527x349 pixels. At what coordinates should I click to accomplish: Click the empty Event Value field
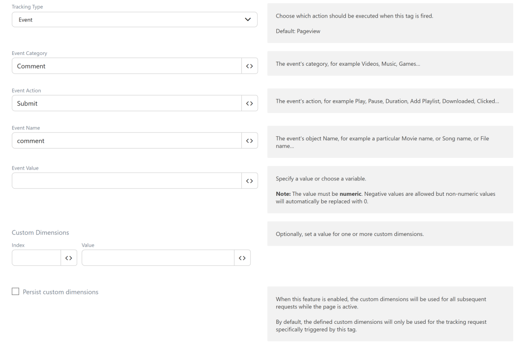point(127,181)
